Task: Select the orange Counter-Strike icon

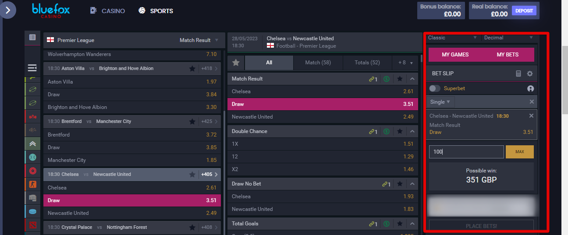Action: point(32,184)
